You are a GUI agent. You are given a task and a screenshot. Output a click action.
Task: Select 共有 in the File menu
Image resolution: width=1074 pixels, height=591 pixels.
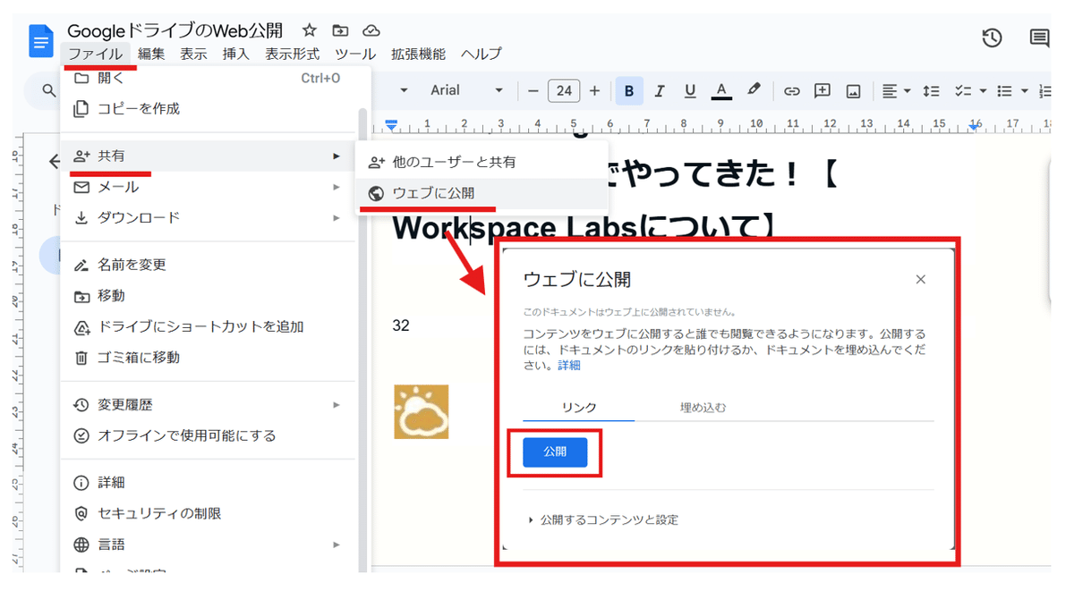208,156
